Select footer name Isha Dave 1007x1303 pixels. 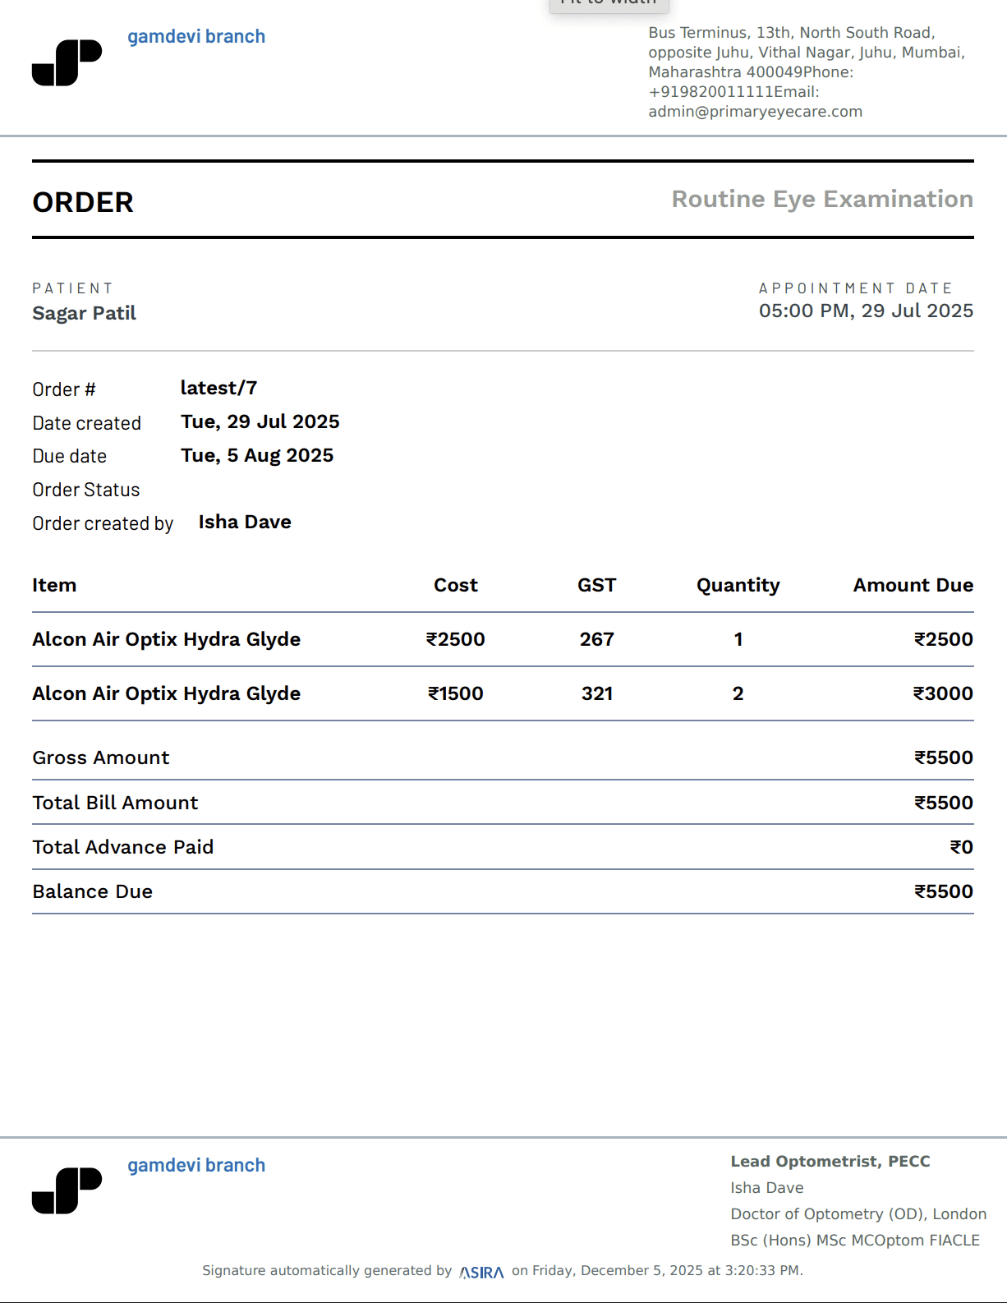point(767,1188)
